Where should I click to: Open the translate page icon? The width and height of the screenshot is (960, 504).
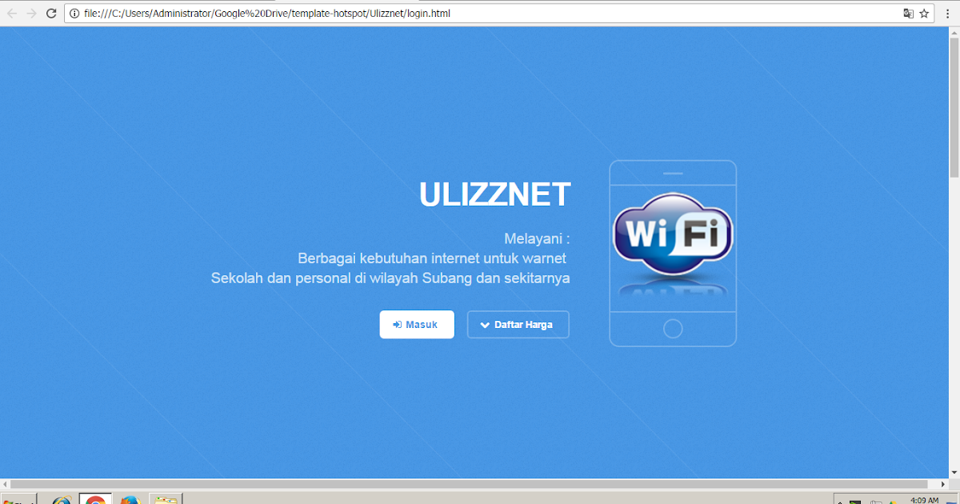coord(908,14)
